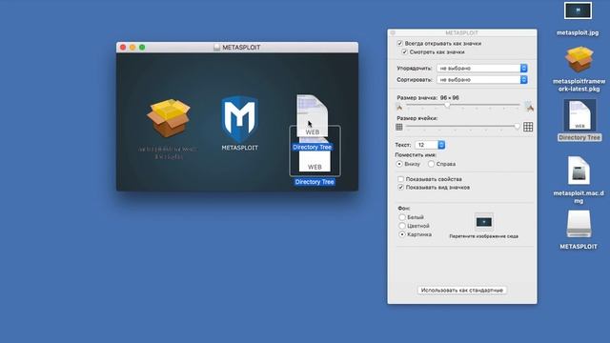Select the package installer icon in METASPLOIT window
Viewport: 610px width, 343px height.
(169, 118)
